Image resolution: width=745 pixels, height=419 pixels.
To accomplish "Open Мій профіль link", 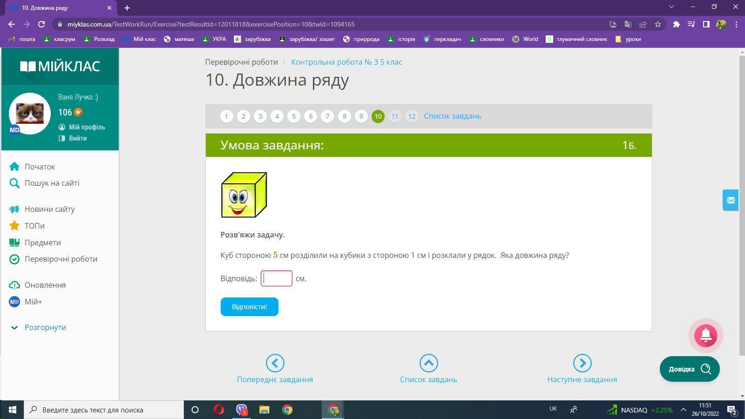I will pos(81,127).
